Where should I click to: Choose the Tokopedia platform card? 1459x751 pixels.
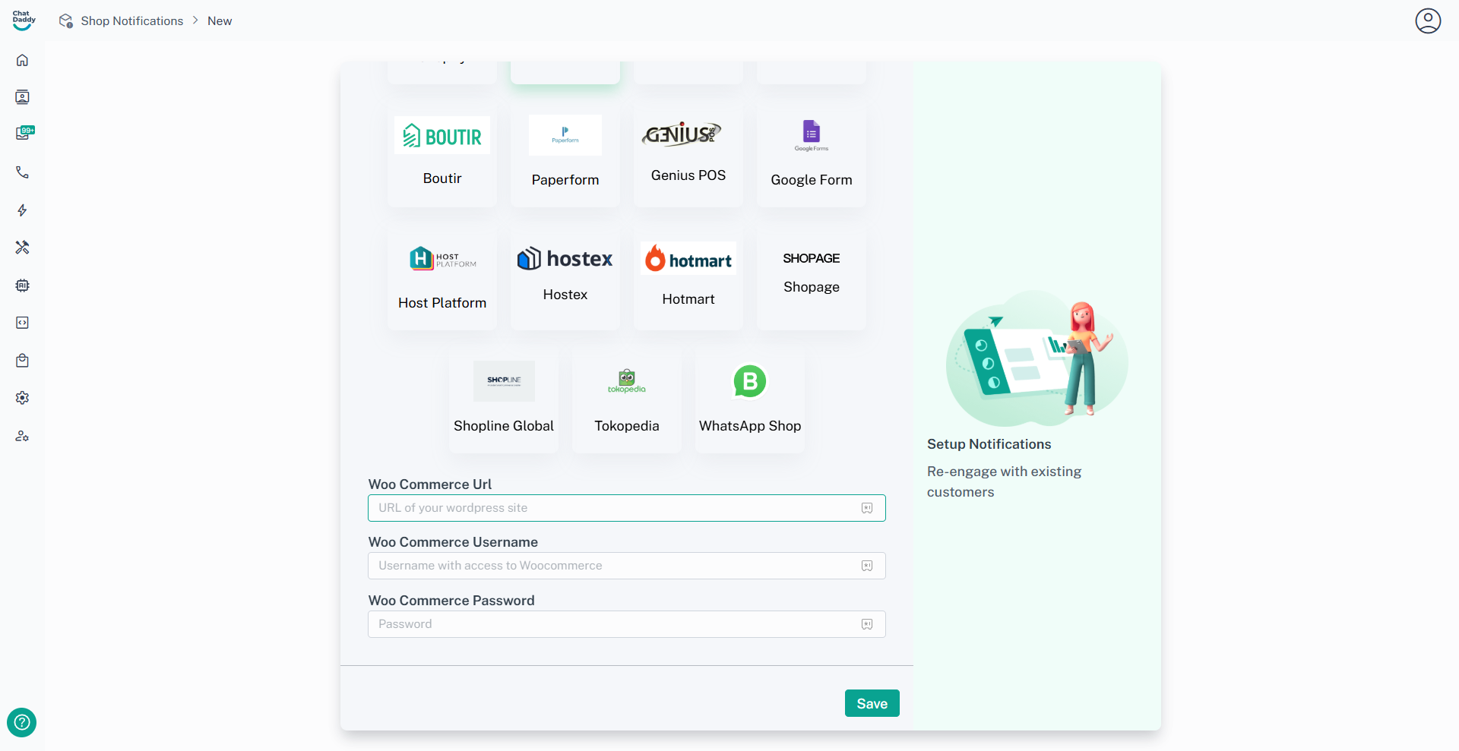[x=627, y=402]
